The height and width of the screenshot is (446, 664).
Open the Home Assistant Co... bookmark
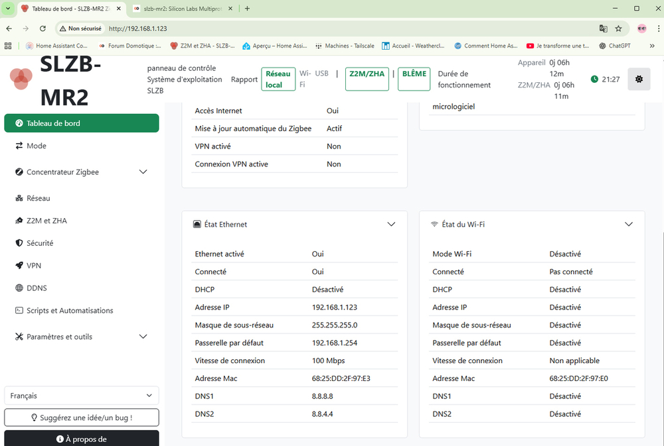coord(56,46)
